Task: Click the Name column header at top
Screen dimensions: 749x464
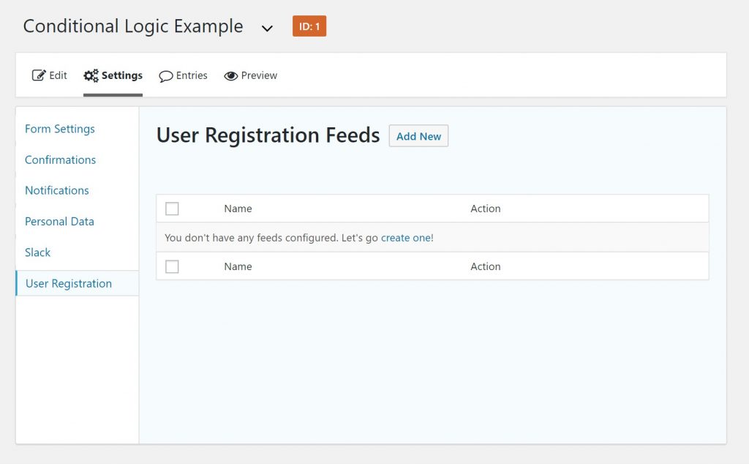Action: pos(238,209)
